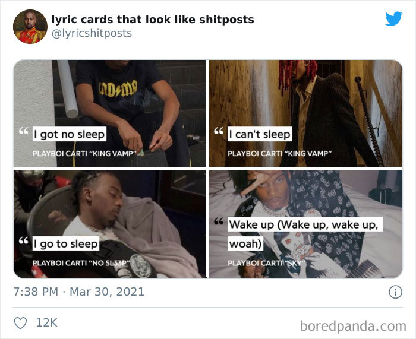Image resolution: width=416 pixels, height=339 pixels.
Task: Click the "I can't sleep" lyric text
Action: point(260,134)
